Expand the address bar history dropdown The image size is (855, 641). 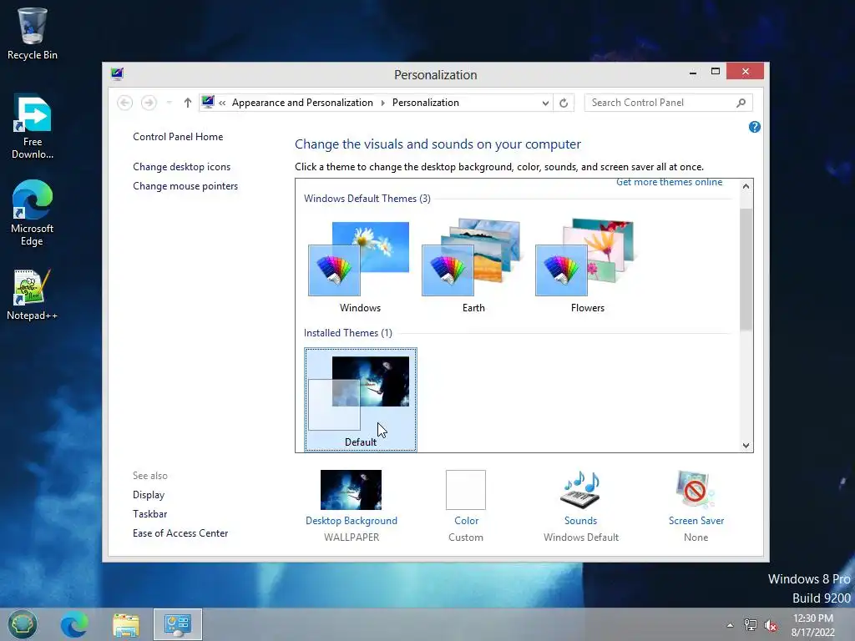[545, 103]
